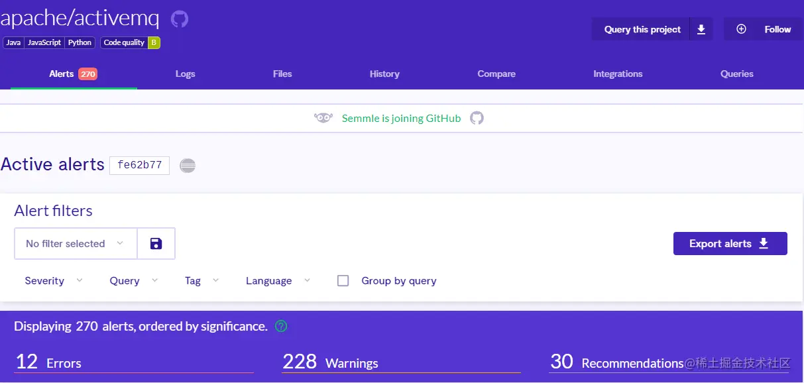Open the GitHub icon next to apache/activemq
This screenshot has width=804, height=383.
(180, 19)
